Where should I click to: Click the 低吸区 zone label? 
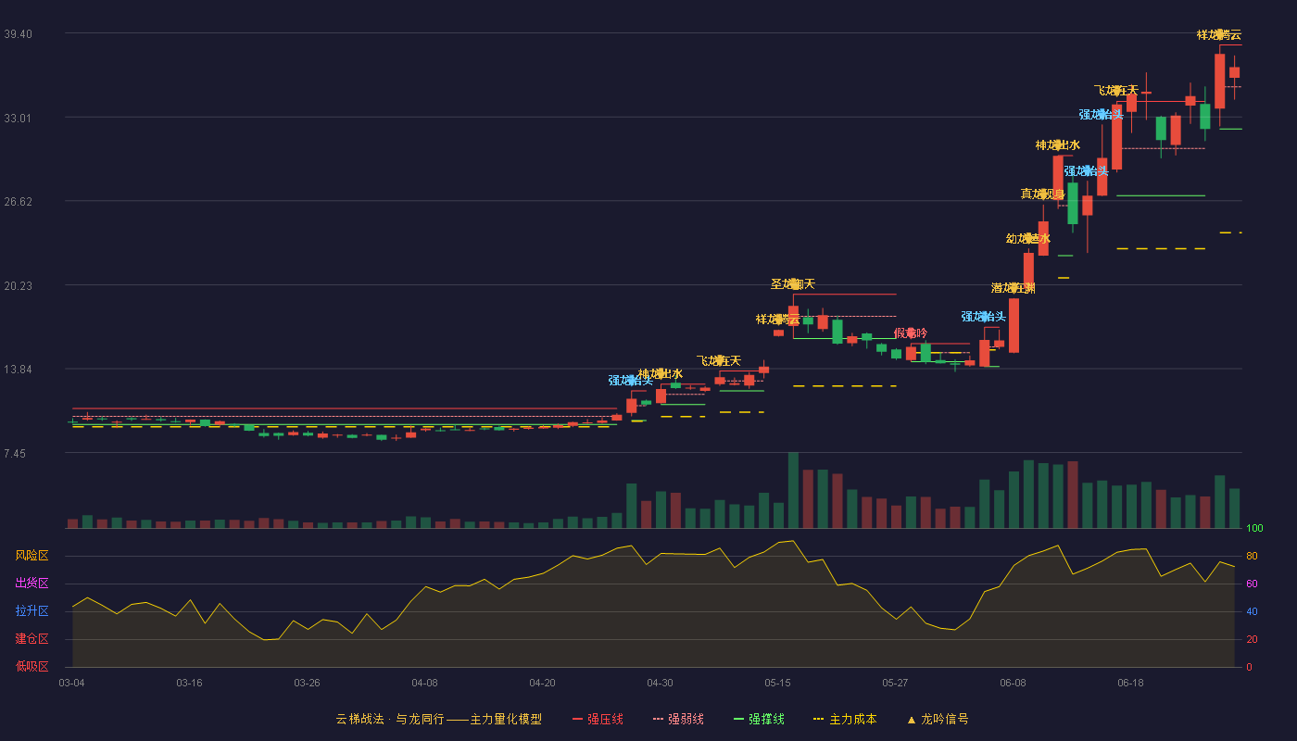click(31, 666)
